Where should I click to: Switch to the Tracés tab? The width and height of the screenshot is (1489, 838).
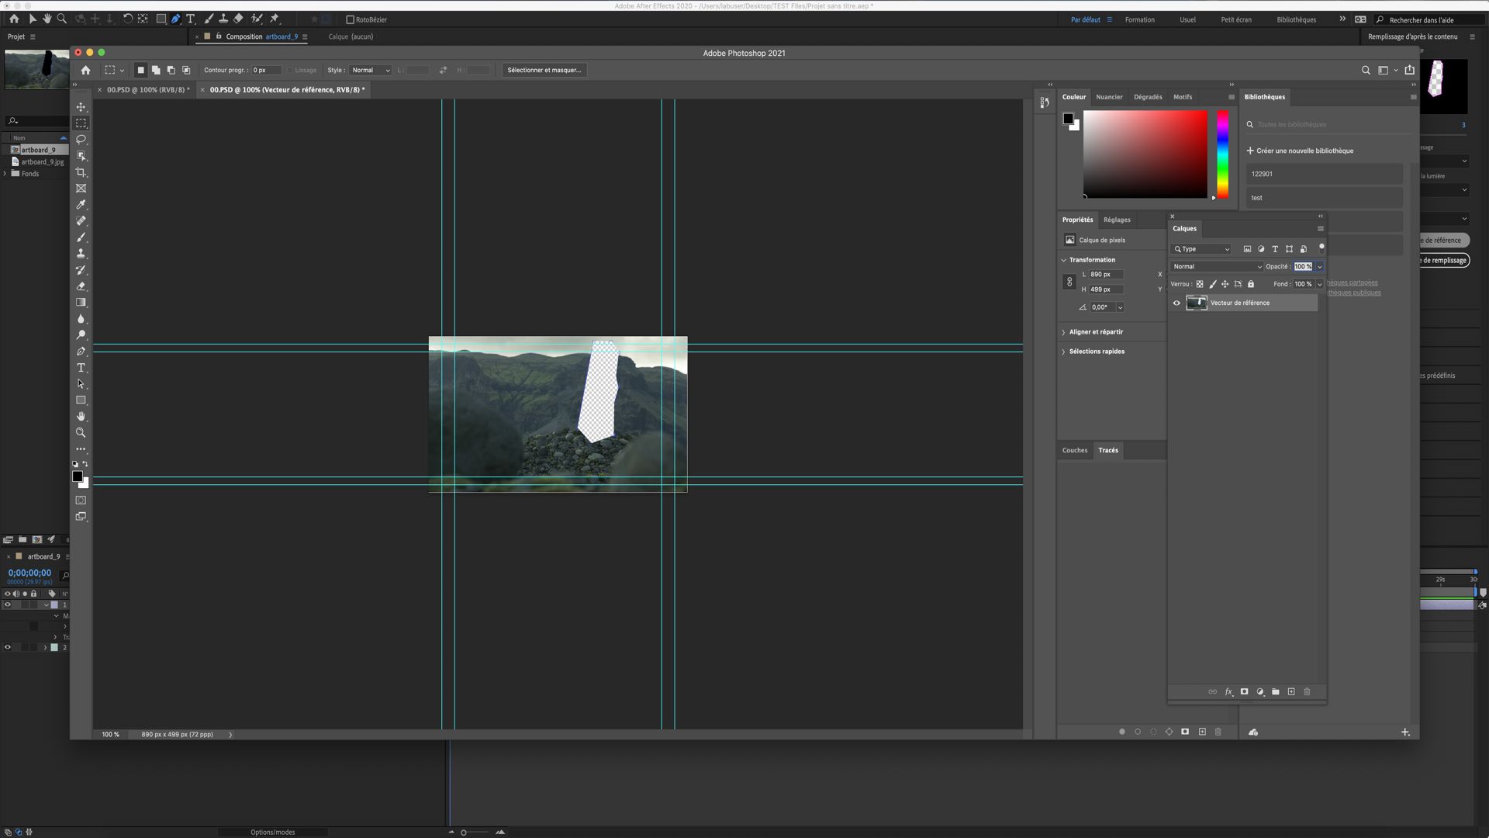coord(1108,450)
